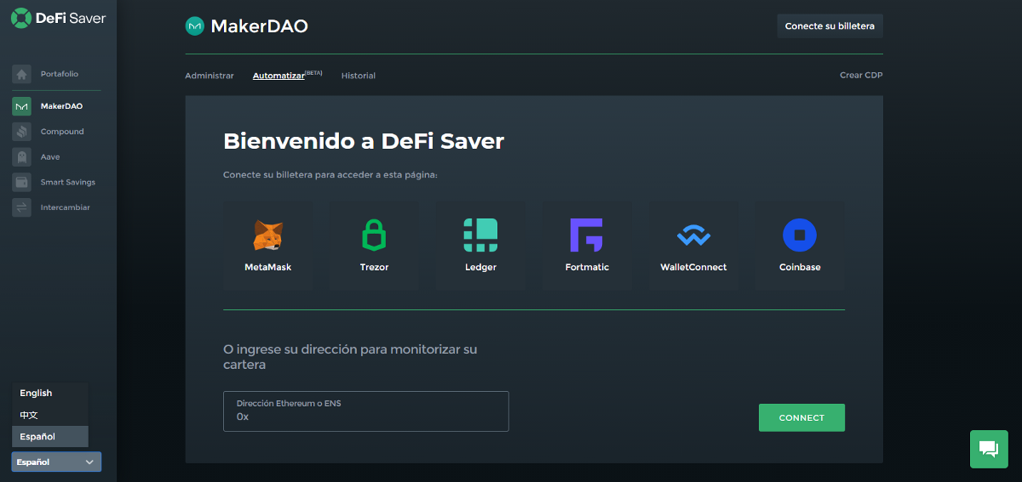The height and width of the screenshot is (482, 1022).
Task: Click the Crear CDP link
Action: pyautogui.click(x=861, y=76)
